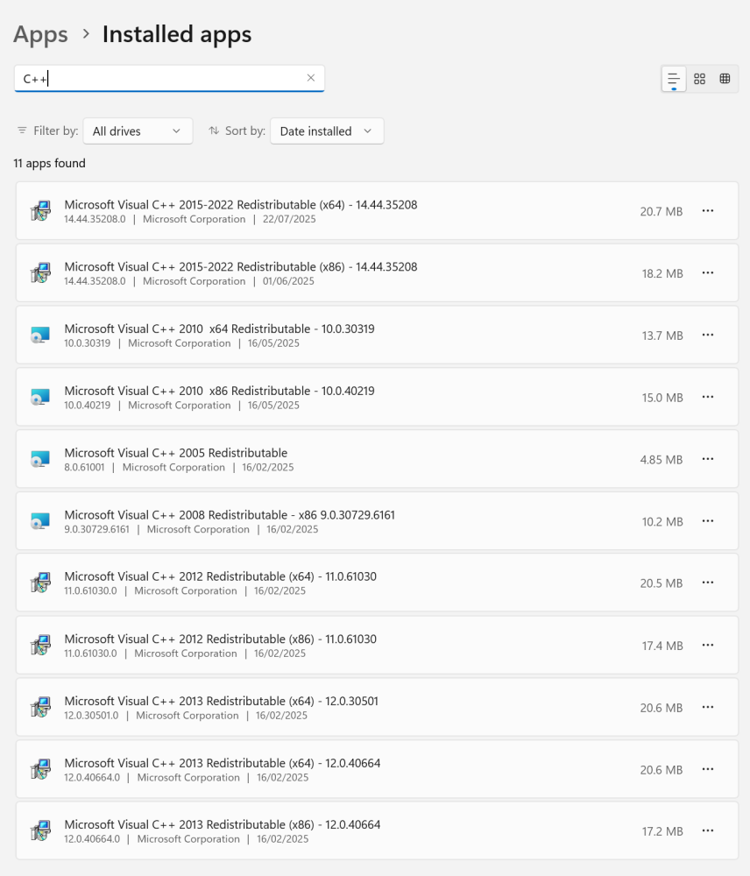Select Visual C++ 2012 Redistributable (x64) title
750x876 pixels.
[x=220, y=576]
